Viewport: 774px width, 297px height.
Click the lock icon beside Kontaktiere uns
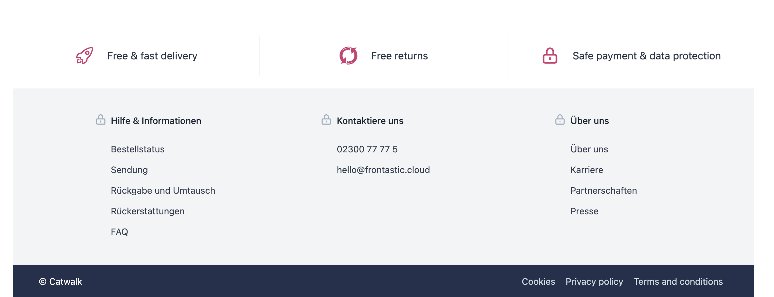(x=326, y=120)
